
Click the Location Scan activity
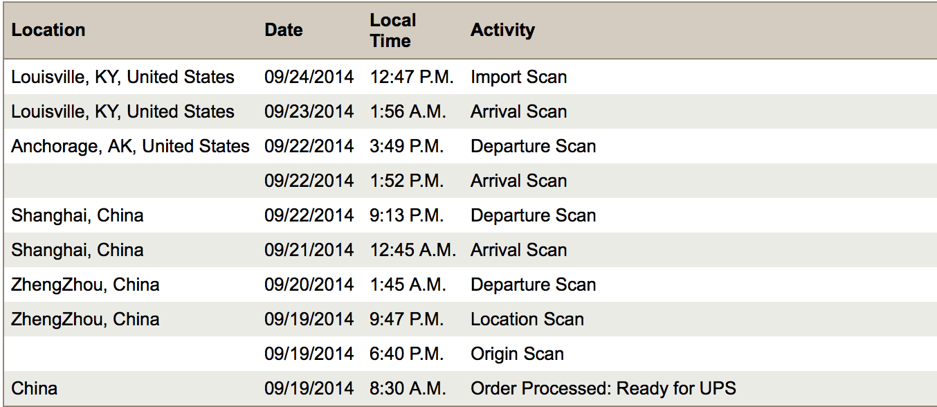tap(527, 319)
